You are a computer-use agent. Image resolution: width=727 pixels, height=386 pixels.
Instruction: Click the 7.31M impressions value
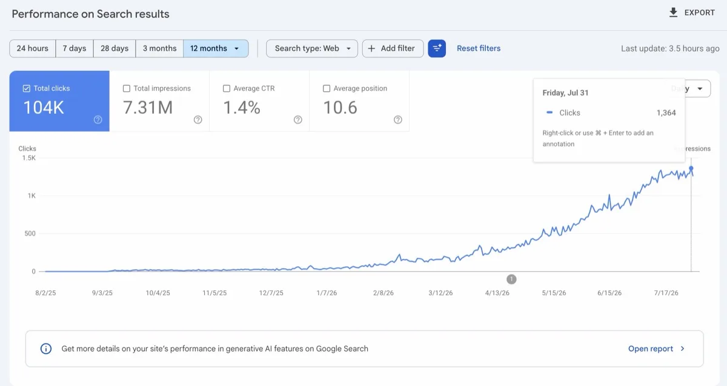148,108
